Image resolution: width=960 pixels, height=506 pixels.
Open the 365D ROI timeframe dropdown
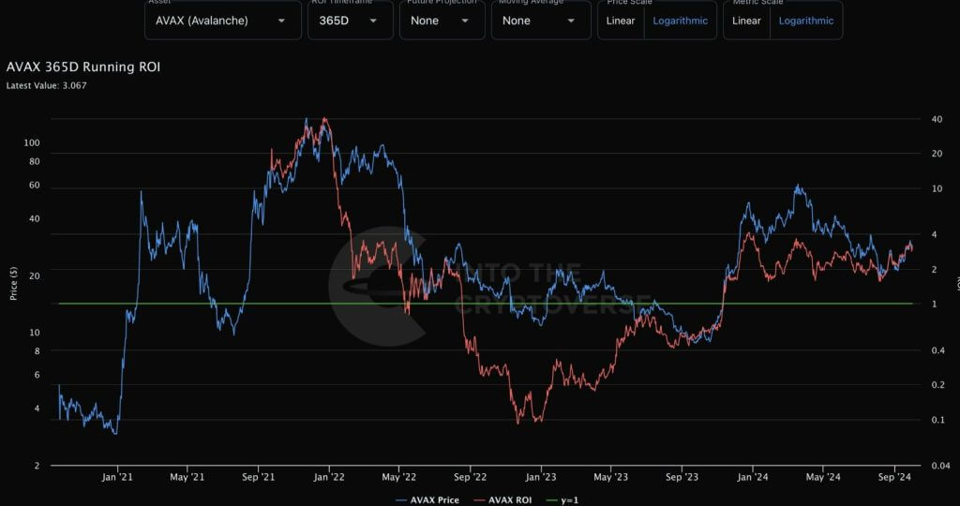[x=351, y=21]
